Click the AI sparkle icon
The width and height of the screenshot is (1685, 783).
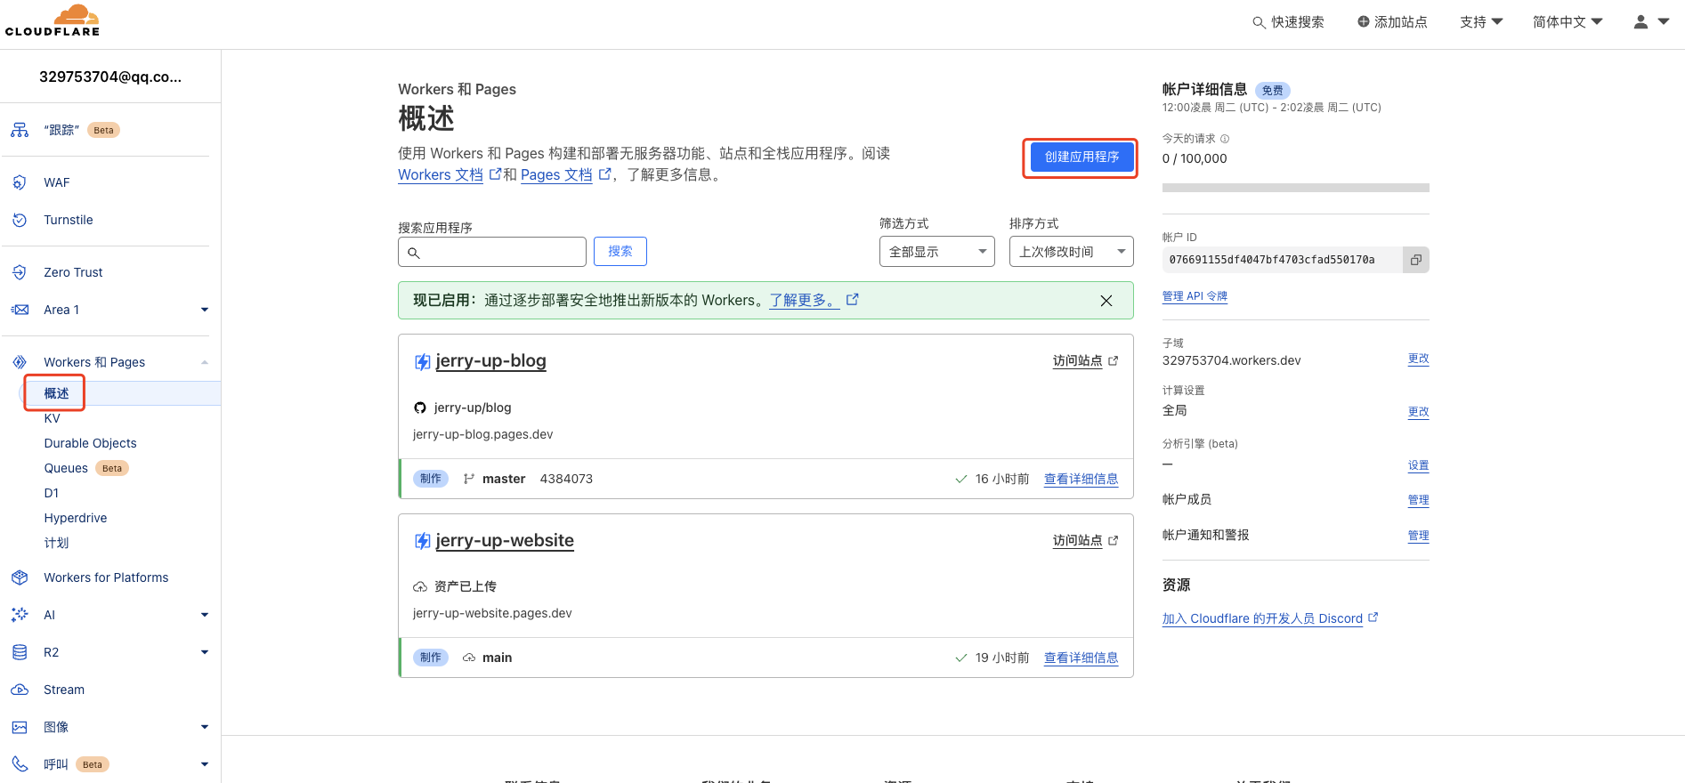pyautogui.click(x=20, y=615)
